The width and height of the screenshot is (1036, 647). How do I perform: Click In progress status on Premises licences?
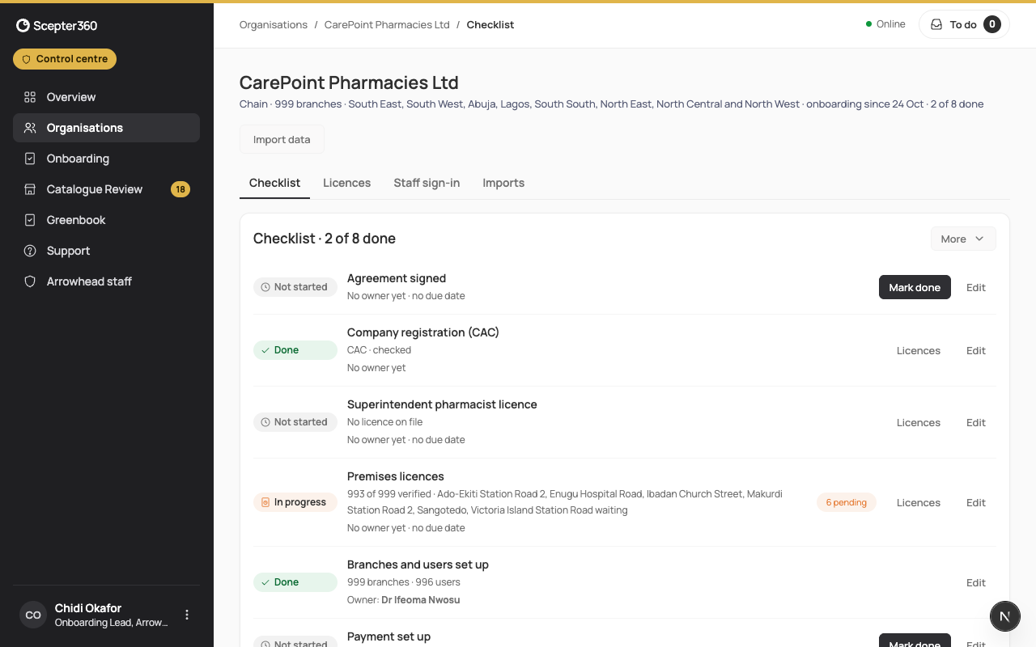(x=295, y=502)
